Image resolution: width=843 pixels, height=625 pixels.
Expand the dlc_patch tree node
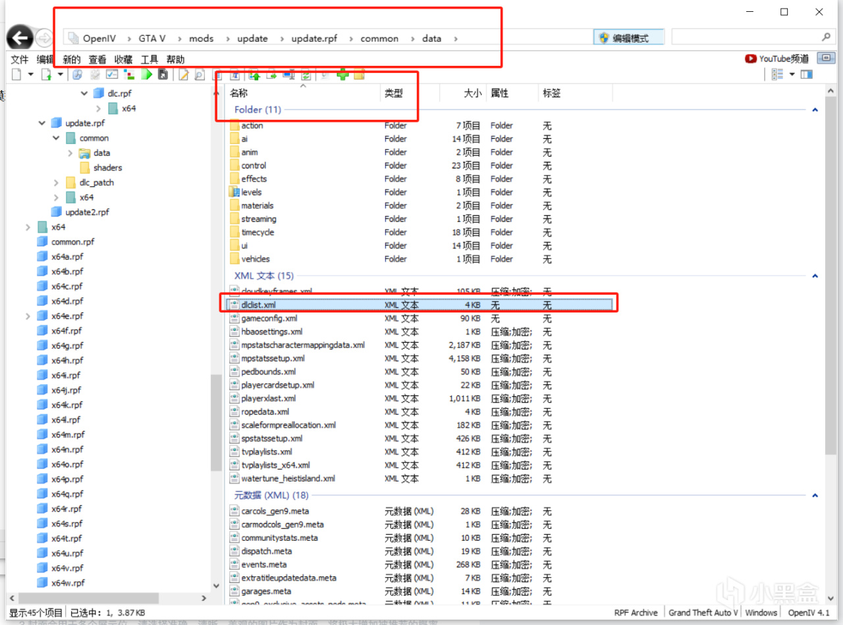pos(57,182)
